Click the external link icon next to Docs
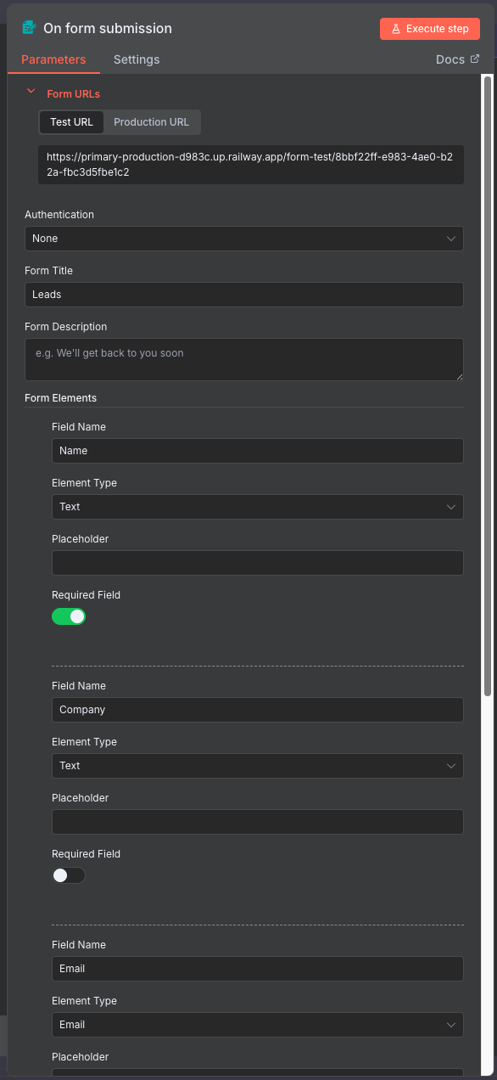 pos(476,59)
